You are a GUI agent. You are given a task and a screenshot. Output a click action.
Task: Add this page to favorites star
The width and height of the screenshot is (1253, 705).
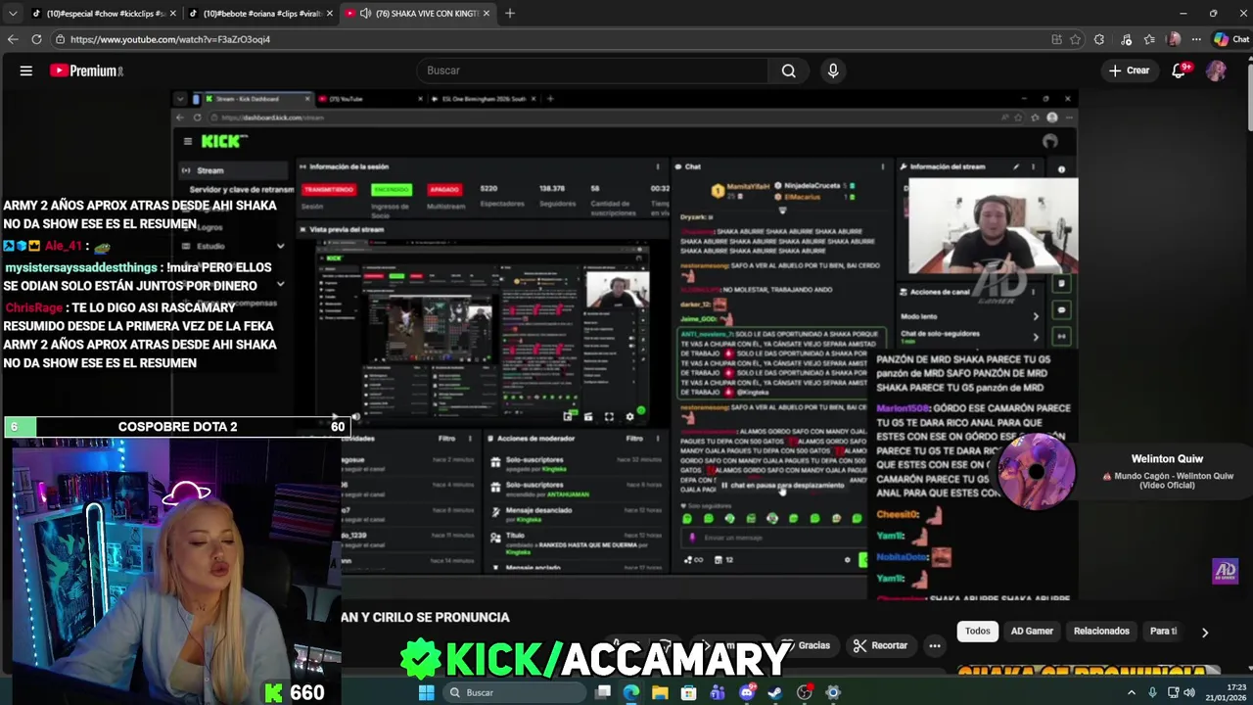pyautogui.click(x=1075, y=39)
